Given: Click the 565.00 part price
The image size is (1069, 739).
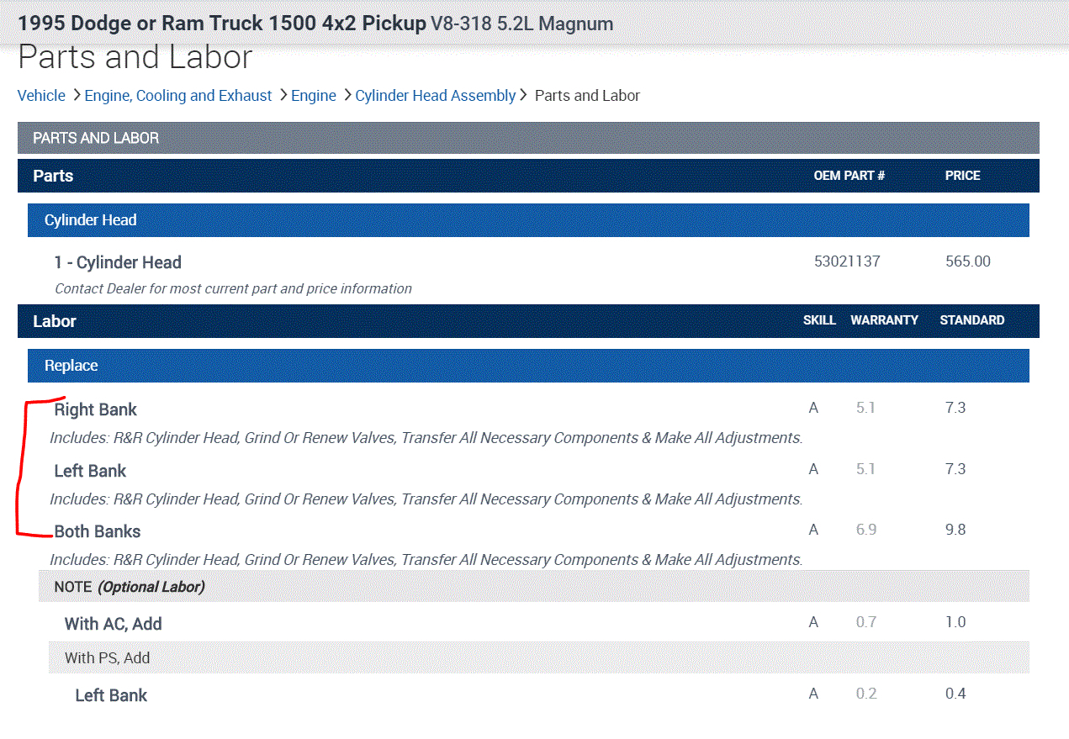Looking at the screenshot, I should pyautogui.click(x=968, y=261).
